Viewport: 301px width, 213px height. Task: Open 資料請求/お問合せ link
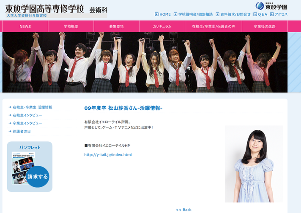click(x=235, y=14)
